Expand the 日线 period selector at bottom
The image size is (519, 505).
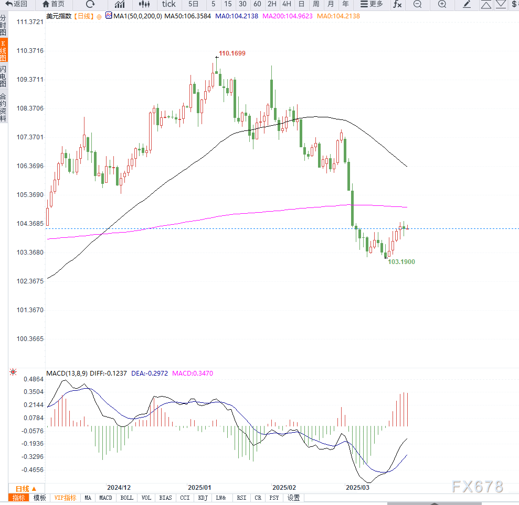pyautogui.click(x=26, y=488)
